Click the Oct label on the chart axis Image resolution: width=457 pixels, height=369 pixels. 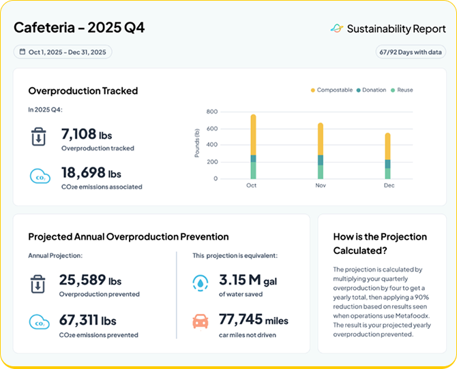pyautogui.click(x=251, y=185)
